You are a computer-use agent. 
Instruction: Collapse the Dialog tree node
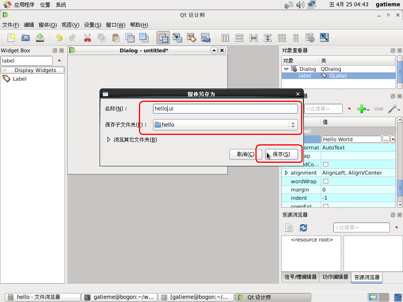pyautogui.click(x=287, y=69)
